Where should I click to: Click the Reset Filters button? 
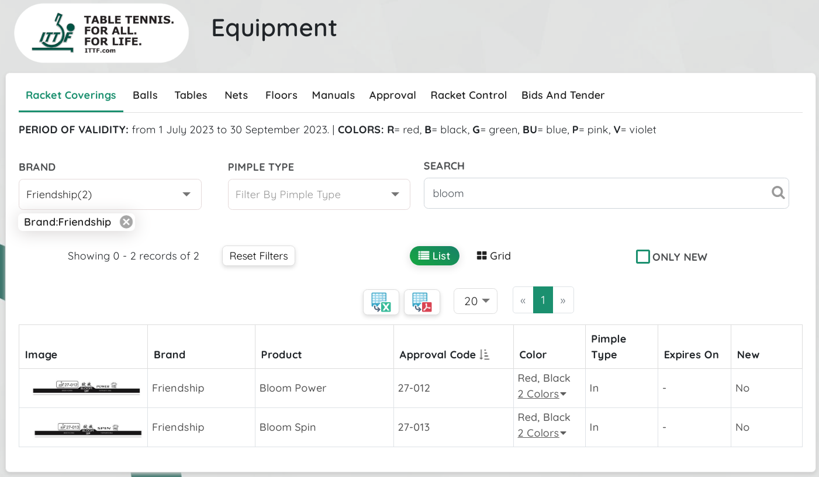coord(259,256)
